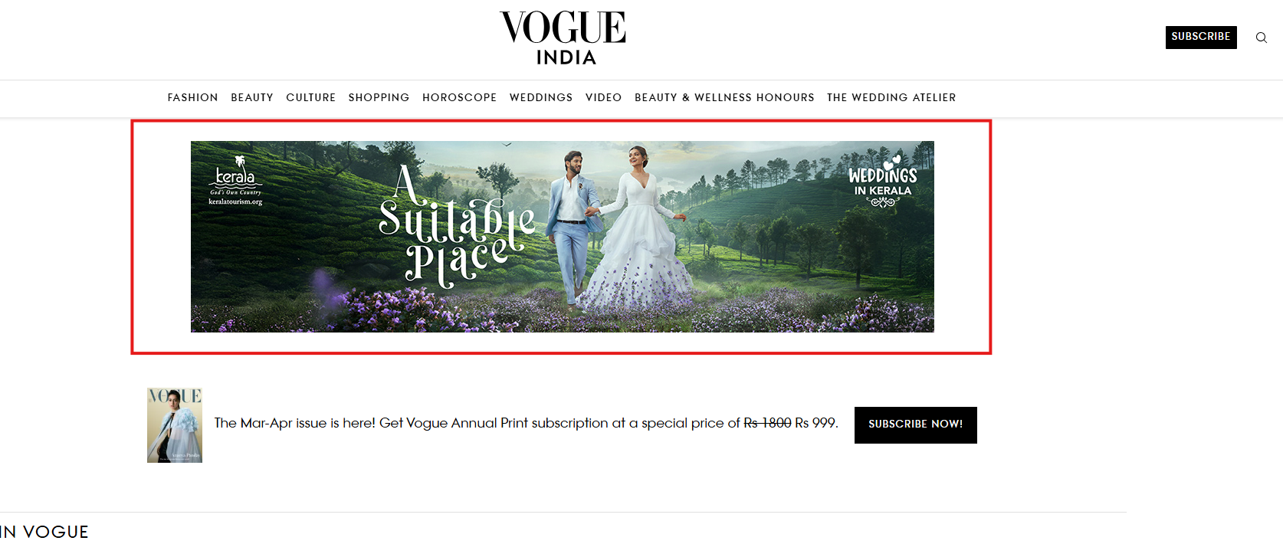Image resolution: width=1283 pixels, height=544 pixels.
Task: Click the Vogue India logo
Action: pyautogui.click(x=563, y=38)
